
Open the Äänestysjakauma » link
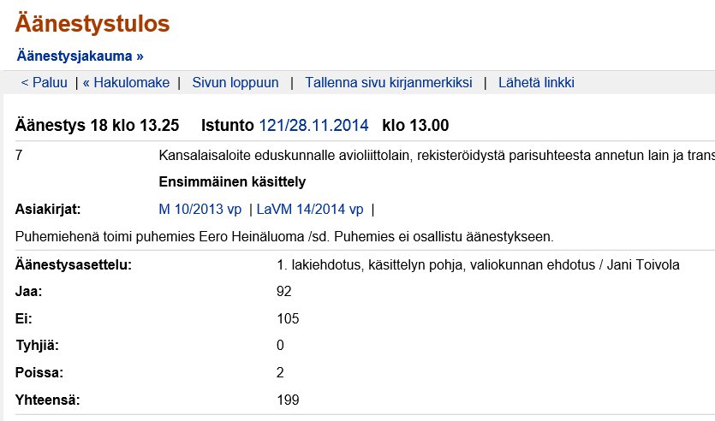click(80, 56)
